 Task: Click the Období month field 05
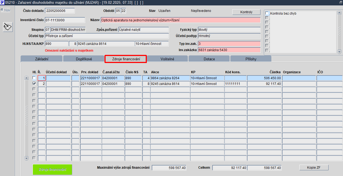[118, 11]
